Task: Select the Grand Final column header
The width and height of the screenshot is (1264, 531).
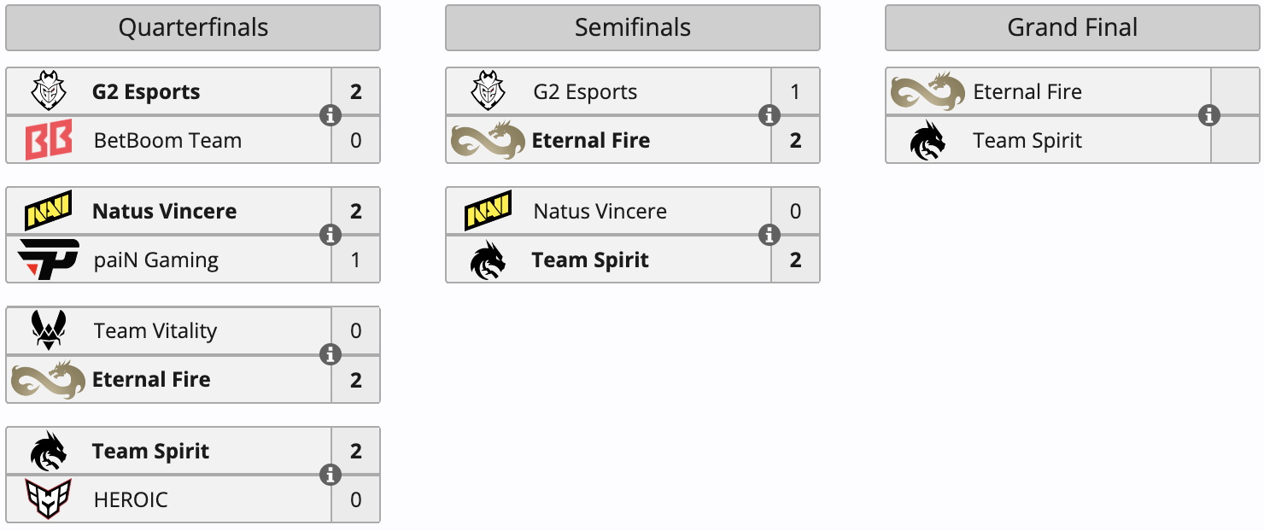Action: [1072, 27]
